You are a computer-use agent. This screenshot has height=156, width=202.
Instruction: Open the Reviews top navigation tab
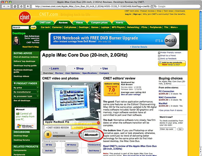click(x=63, y=23)
